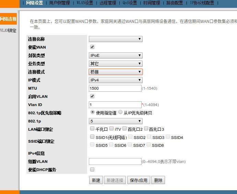Tick the iTV port binding checkbox
The width and height of the screenshot is (237, 194).
click(x=111, y=129)
